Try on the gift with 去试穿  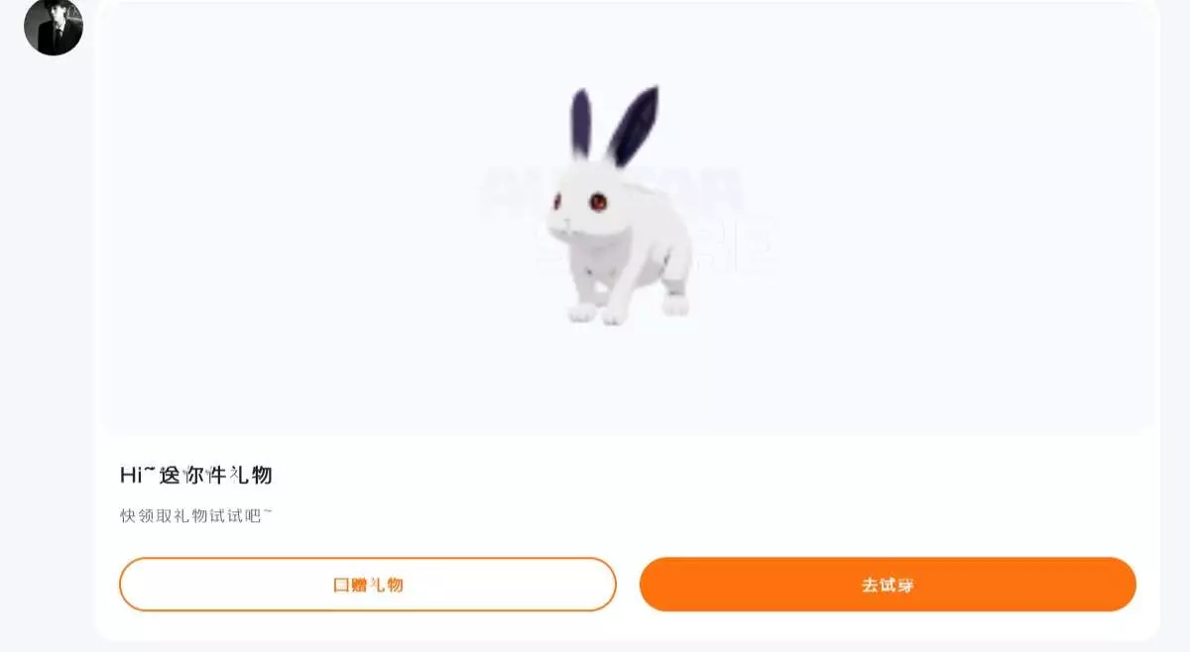[888, 585]
